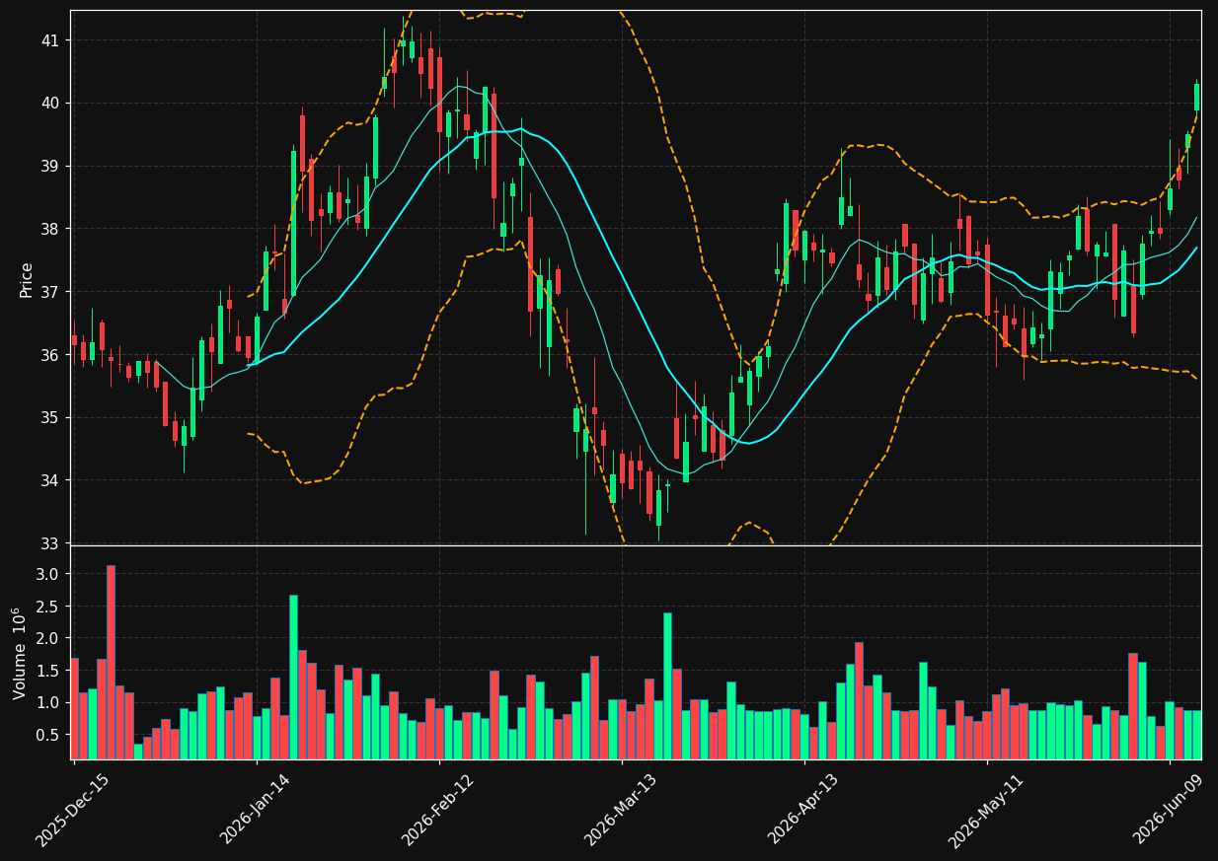1218x861 pixels.
Task: Click volume tick label 1.0
Action: coord(48,702)
